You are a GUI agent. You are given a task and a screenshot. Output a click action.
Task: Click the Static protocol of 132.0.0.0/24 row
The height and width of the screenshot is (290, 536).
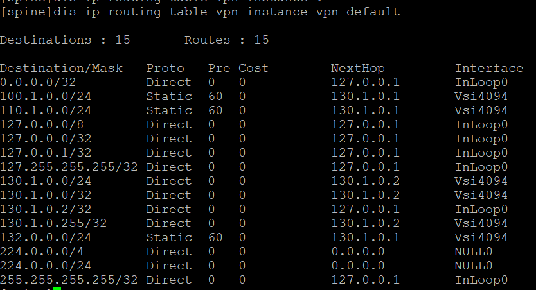[x=169, y=237]
